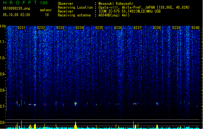
Task: Click the 0240 time marker
Action: click(x=196, y=28)
